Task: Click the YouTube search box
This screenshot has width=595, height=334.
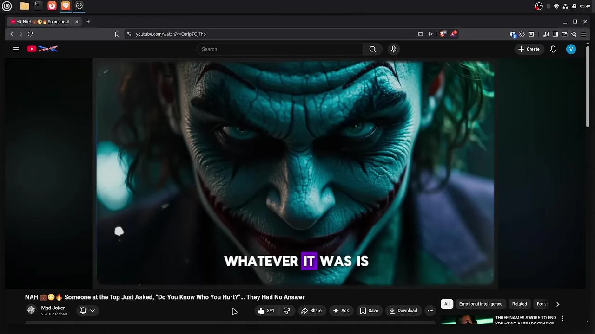Action: (x=279, y=49)
